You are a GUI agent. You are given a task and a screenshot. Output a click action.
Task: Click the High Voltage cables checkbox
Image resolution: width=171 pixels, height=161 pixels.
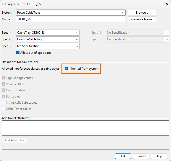tap(4, 78)
